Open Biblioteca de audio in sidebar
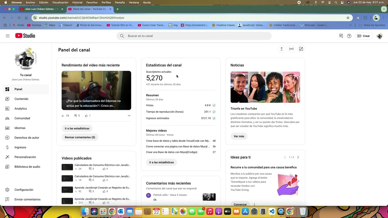The height and width of the screenshot is (218, 388). point(26,167)
